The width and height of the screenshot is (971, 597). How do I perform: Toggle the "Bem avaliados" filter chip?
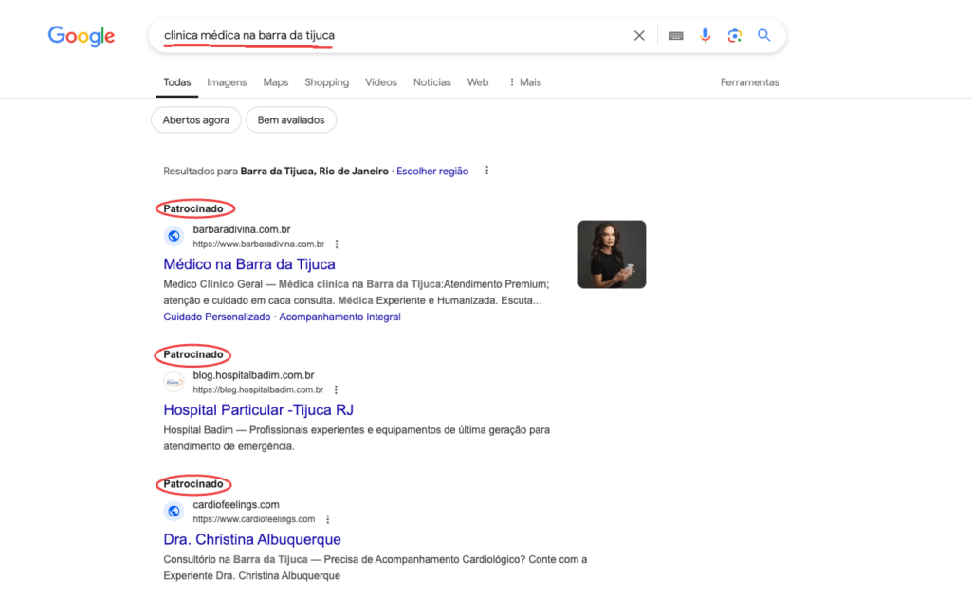pos(290,120)
